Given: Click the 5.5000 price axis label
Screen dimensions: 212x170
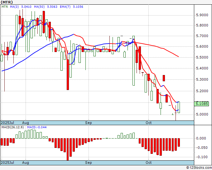Looking at the screenshot, I should click(202, 57).
